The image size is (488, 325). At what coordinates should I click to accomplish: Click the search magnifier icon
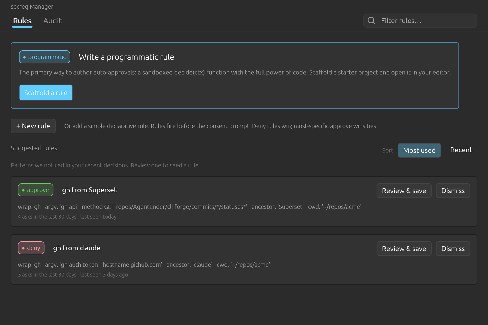point(371,21)
